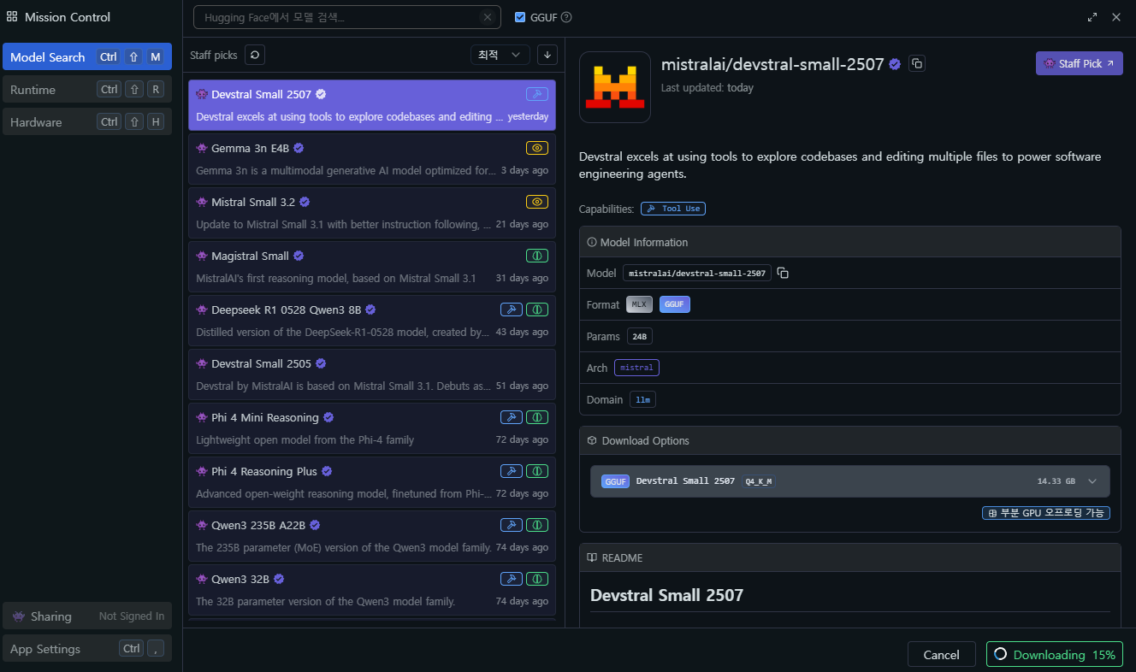The width and height of the screenshot is (1136, 672).
Task: Click the mistral architecture tag
Action: point(636,368)
